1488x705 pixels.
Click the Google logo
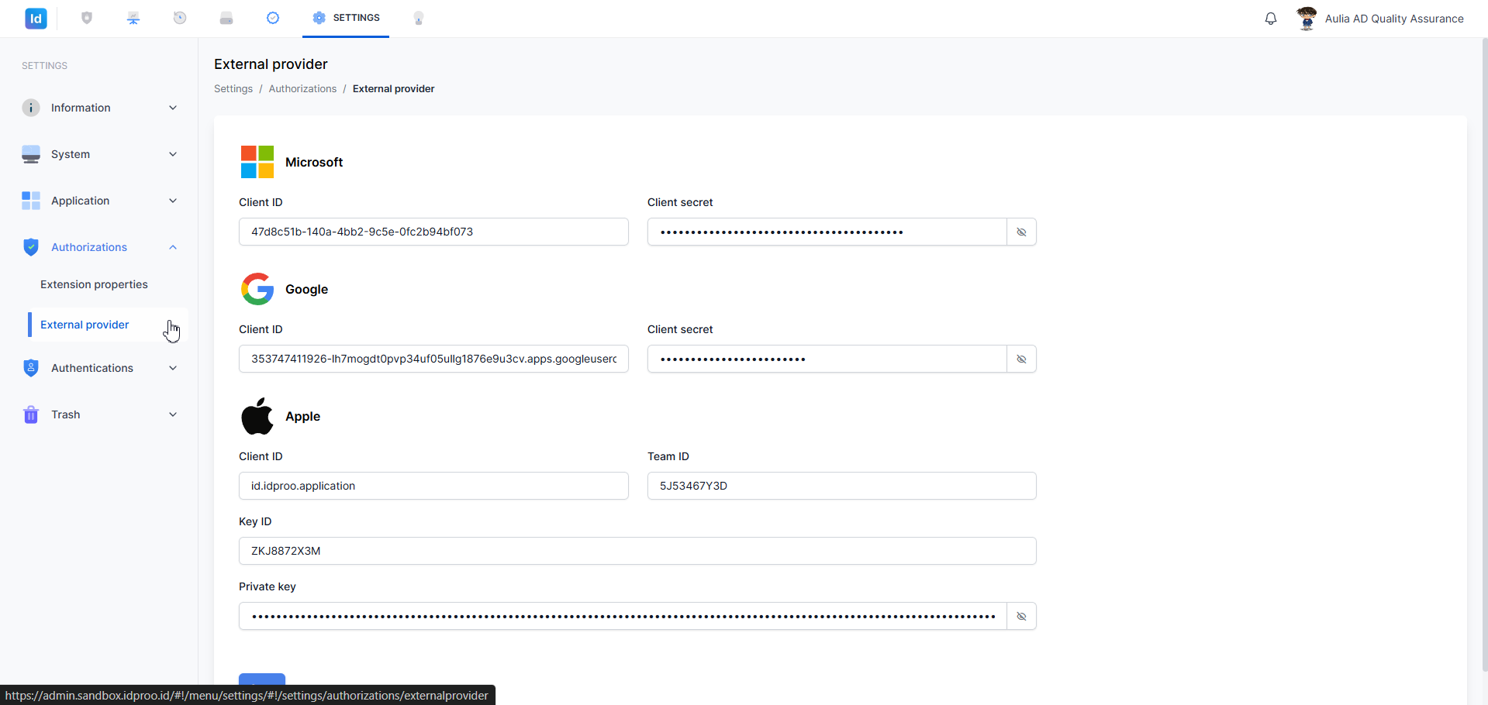point(257,289)
